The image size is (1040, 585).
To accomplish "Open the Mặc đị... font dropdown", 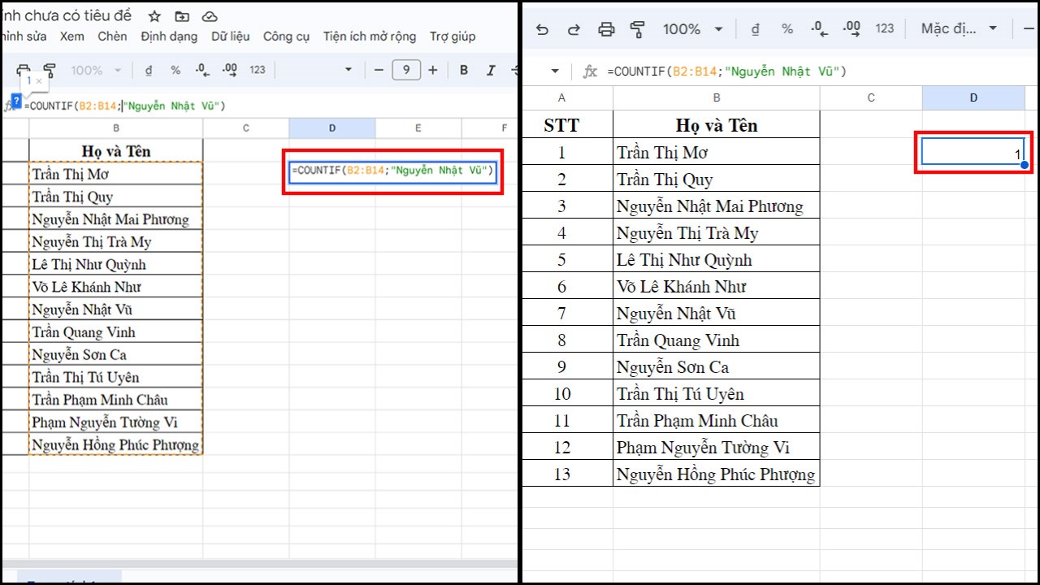I will [959, 29].
